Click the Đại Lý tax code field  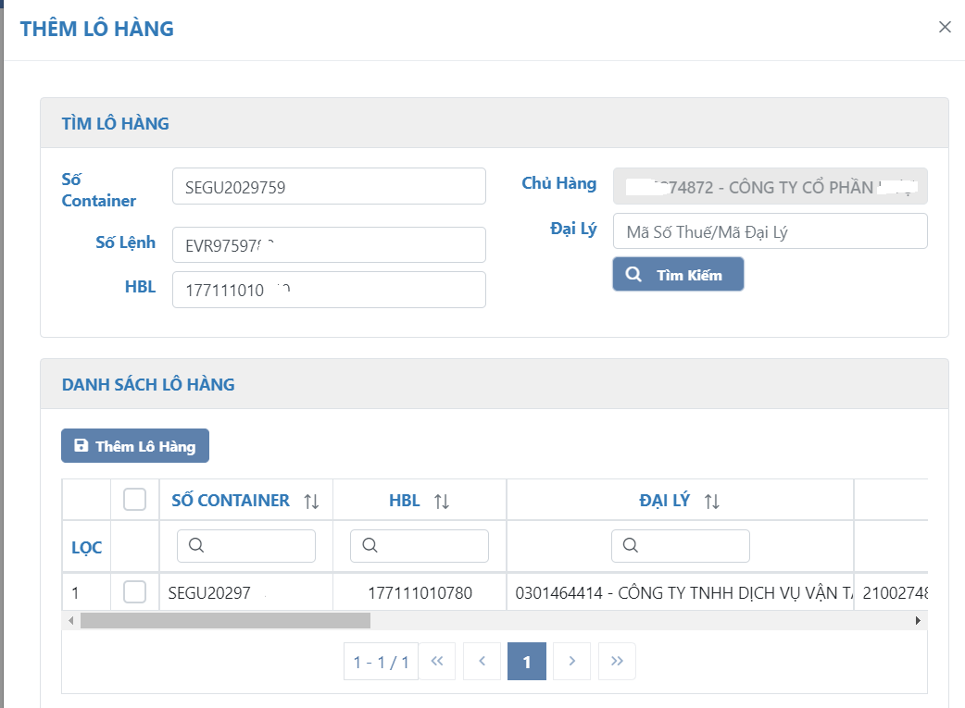coord(770,231)
